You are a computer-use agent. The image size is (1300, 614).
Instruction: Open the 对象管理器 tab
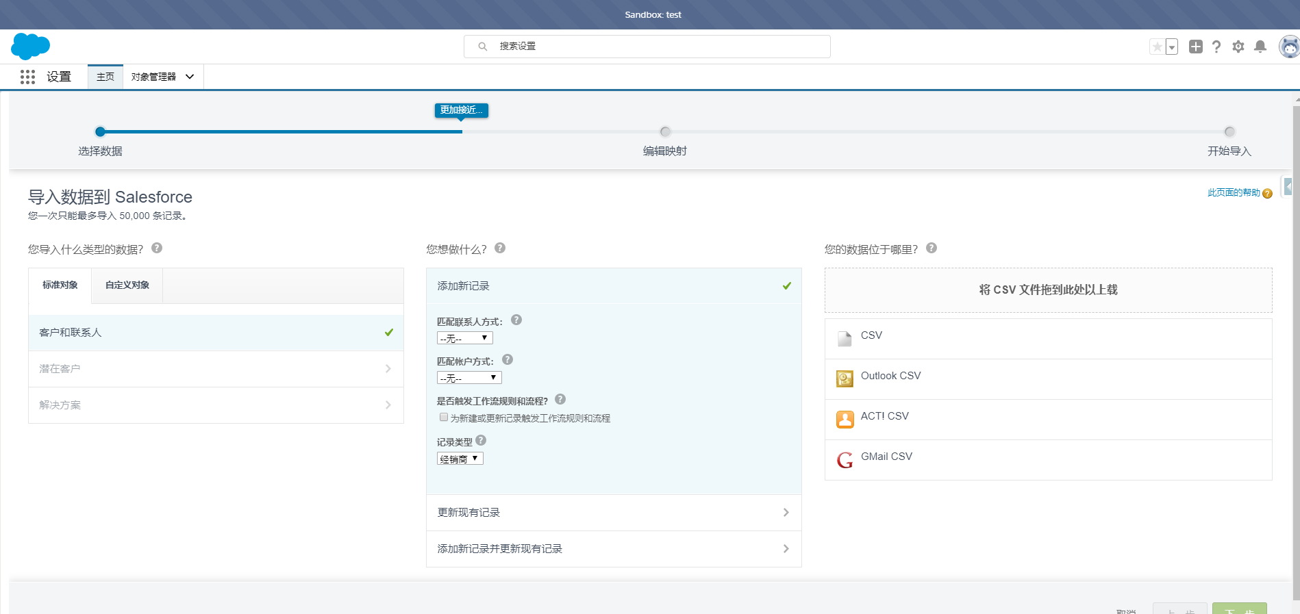(x=153, y=77)
